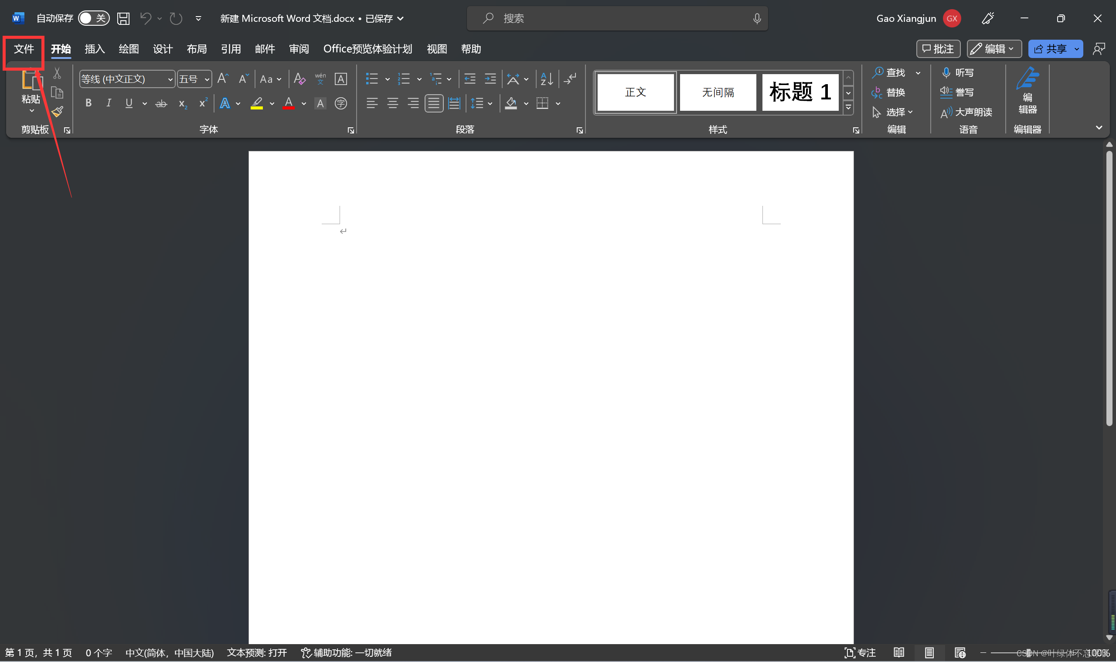Click the 搜索 search box
The image size is (1116, 662).
(617, 18)
